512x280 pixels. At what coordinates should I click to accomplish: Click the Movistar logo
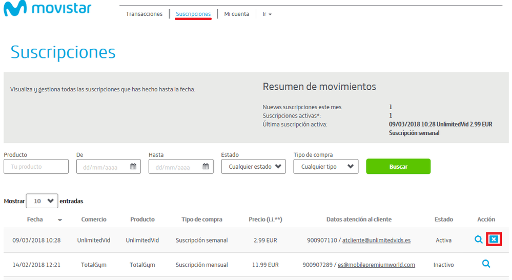[47, 9]
